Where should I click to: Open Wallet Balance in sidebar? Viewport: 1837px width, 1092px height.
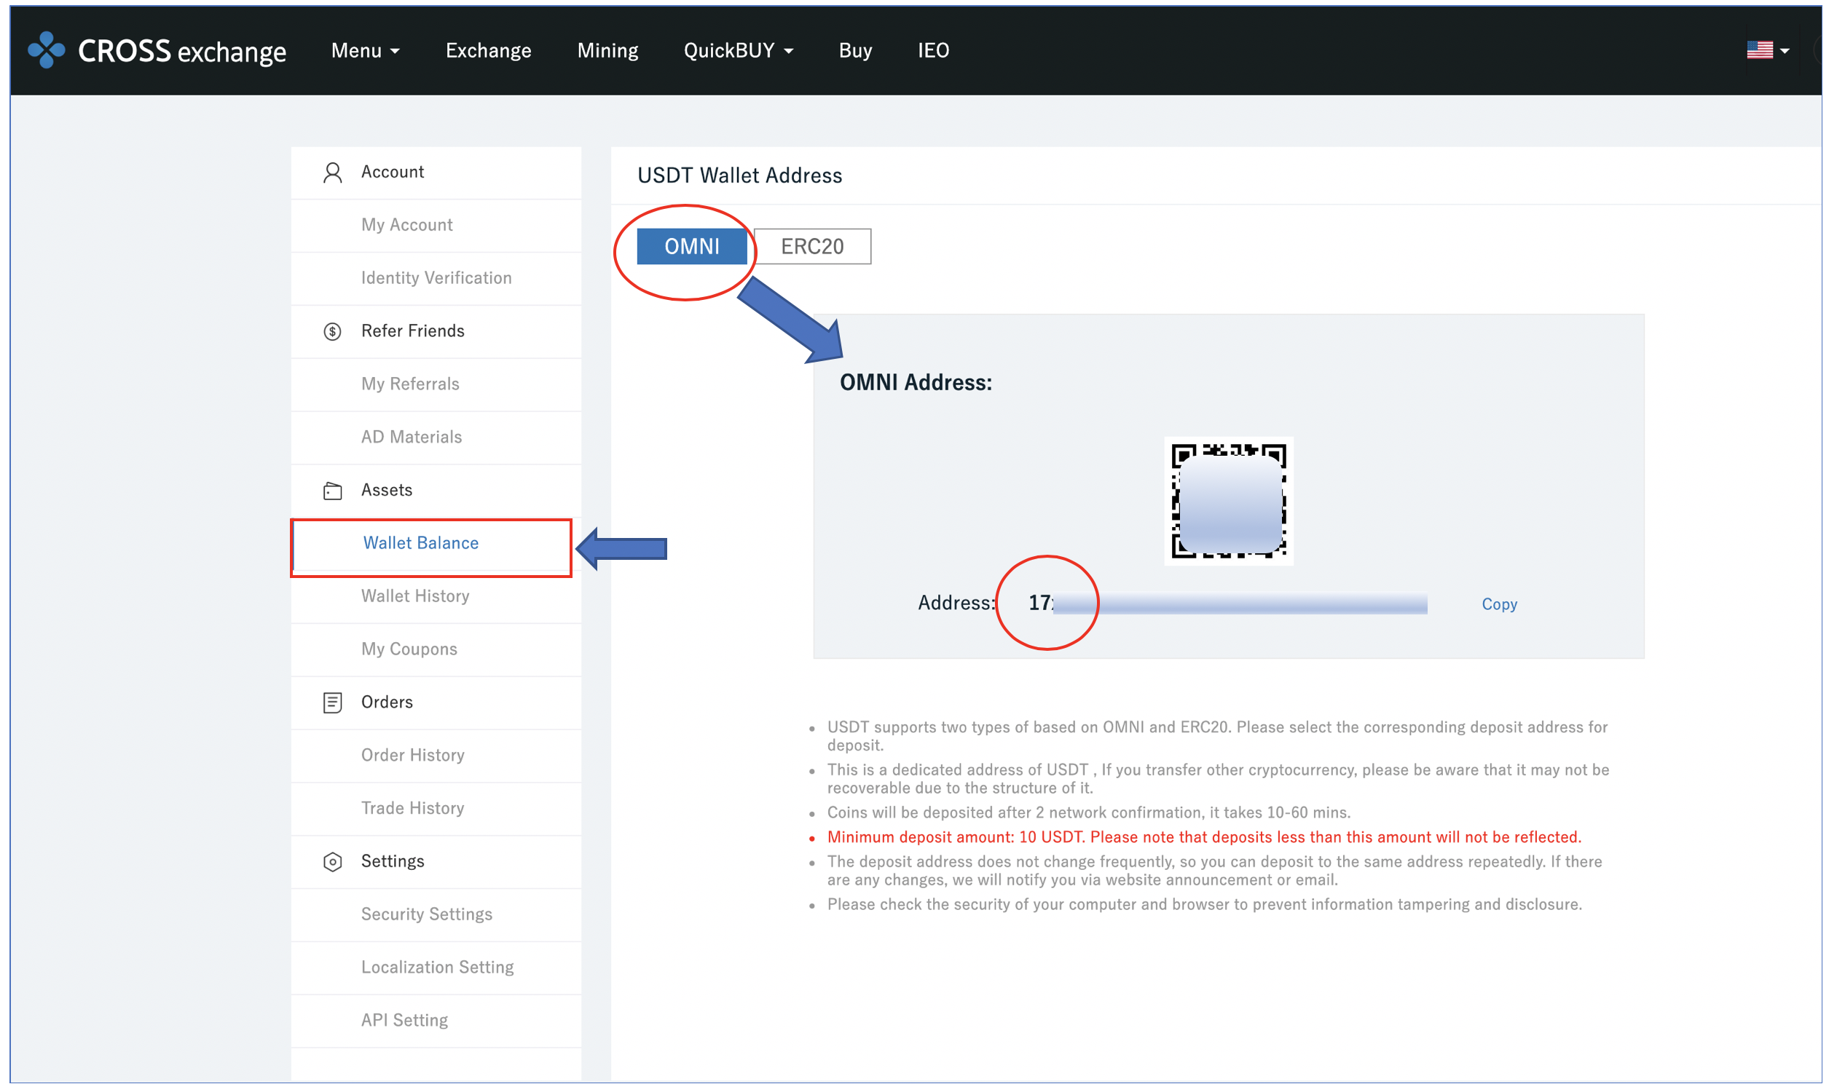tap(420, 543)
